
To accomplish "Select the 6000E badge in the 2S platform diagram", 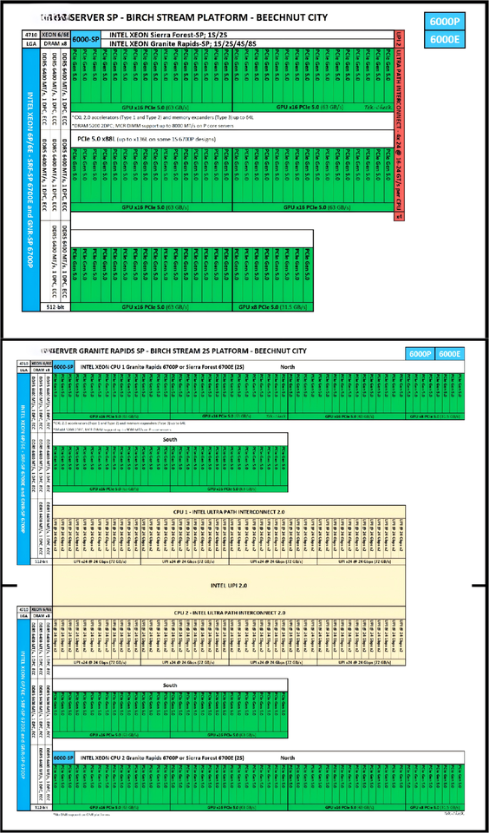I will point(450,354).
